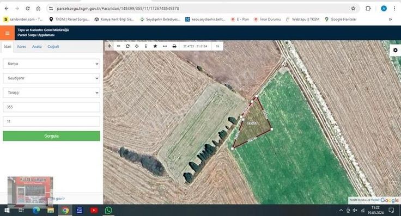Image resolution: width=401 pixels, height=216 pixels.
Task: Refresh the map with the rotate arrows icon
Action: pos(127,46)
